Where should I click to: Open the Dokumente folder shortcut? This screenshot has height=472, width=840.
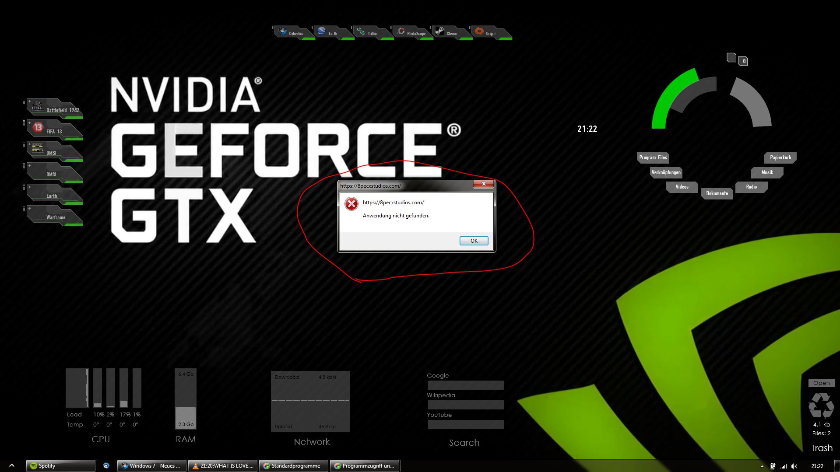tap(717, 193)
